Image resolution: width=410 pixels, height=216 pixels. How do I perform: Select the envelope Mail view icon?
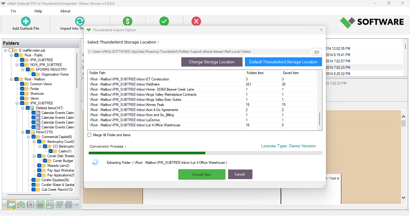tap(21, 205)
